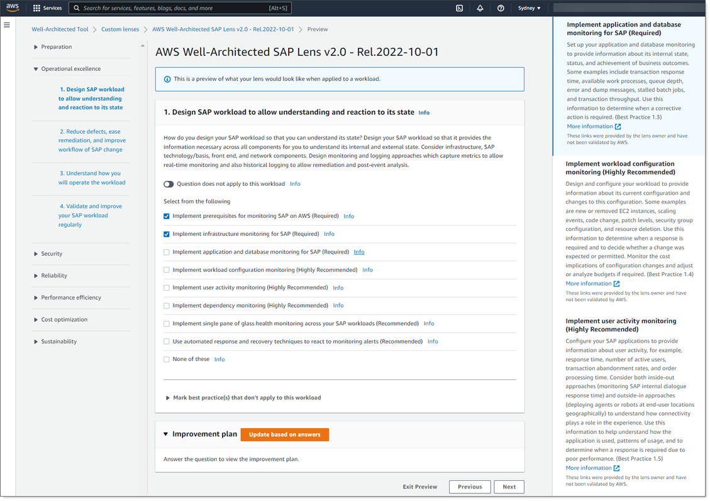Expand 'Mark best practice(s) that don't apply'
The height and width of the screenshot is (501, 710).
click(x=167, y=398)
